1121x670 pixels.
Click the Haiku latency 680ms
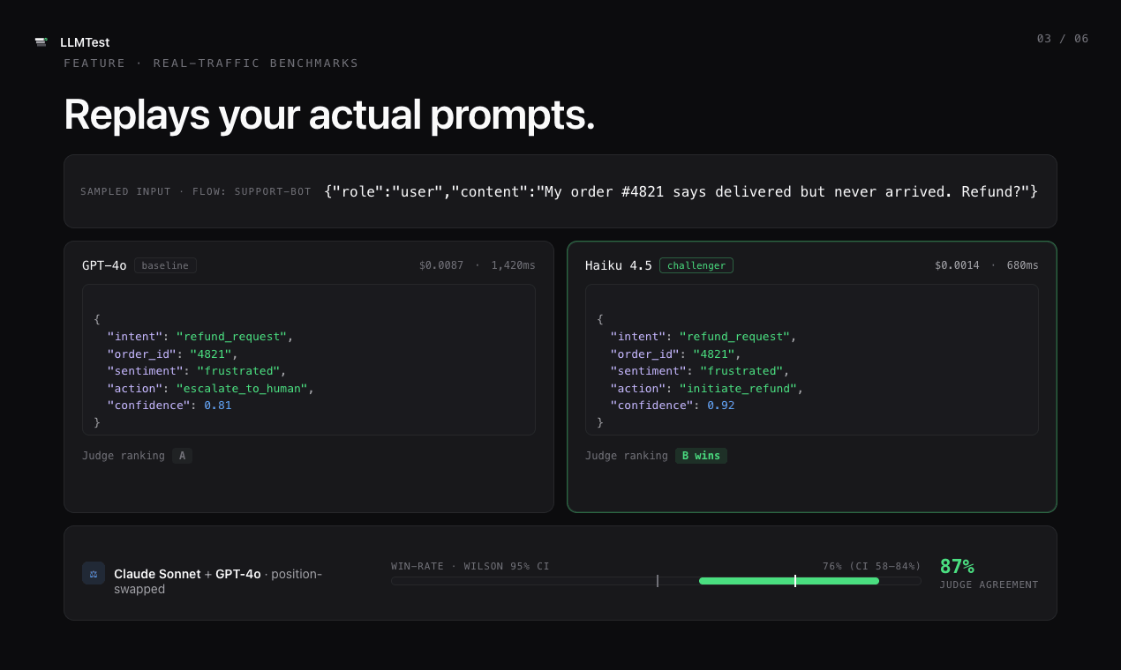(x=1023, y=265)
